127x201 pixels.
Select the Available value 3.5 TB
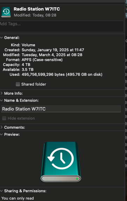28,69
